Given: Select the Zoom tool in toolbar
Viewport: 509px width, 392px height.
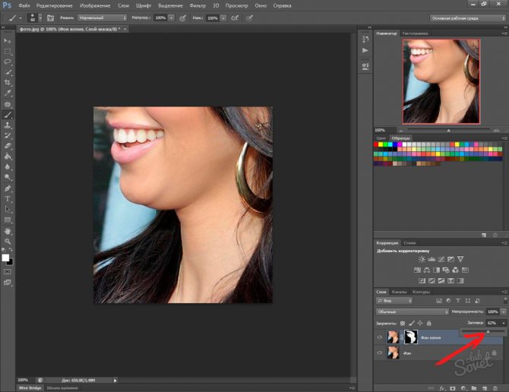Looking at the screenshot, I should click(x=8, y=241).
